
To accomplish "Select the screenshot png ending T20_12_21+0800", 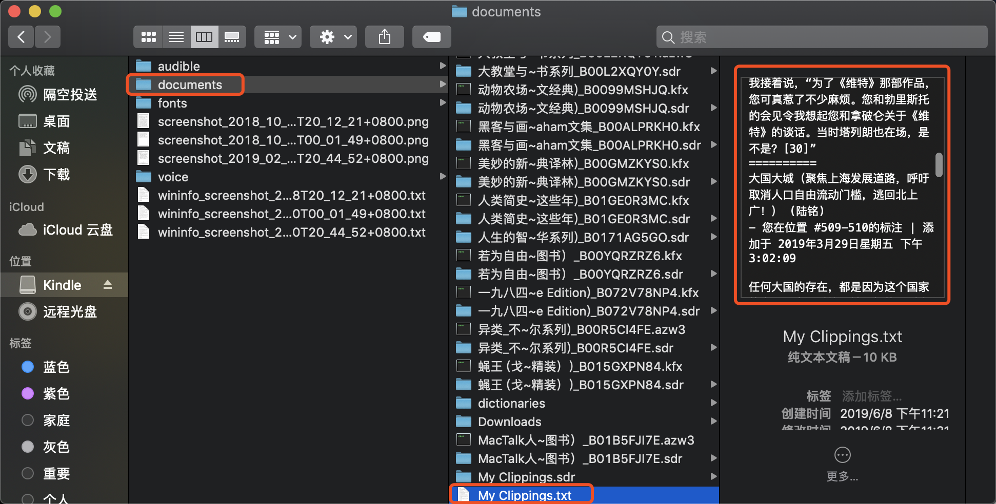I will coord(288,121).
